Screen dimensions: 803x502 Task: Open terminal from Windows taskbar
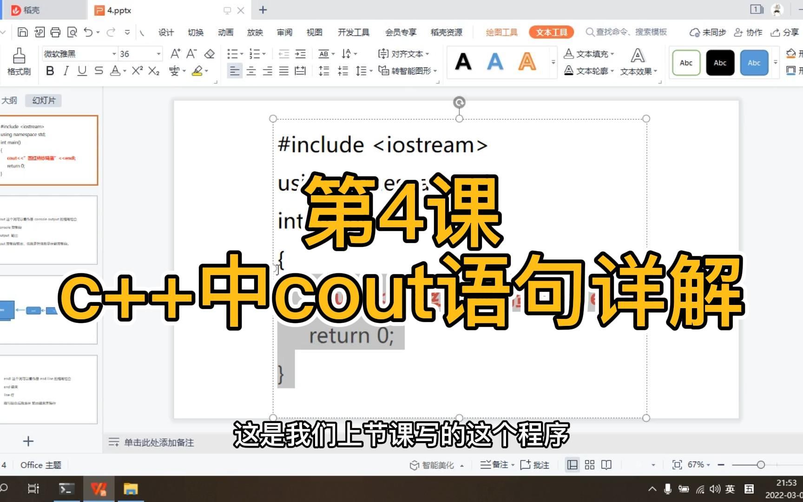[66, 489]
